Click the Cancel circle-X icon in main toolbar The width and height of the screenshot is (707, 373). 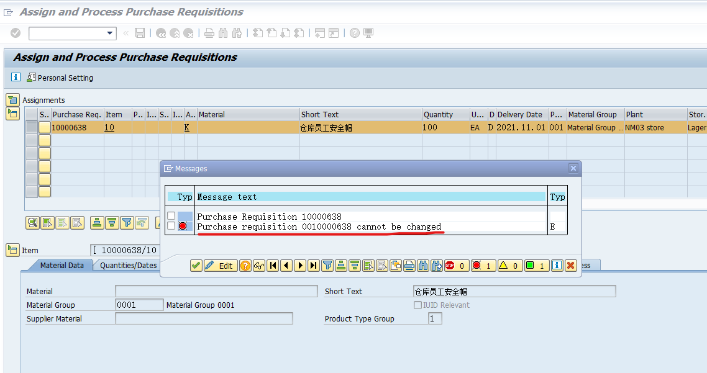click(188, 33)
